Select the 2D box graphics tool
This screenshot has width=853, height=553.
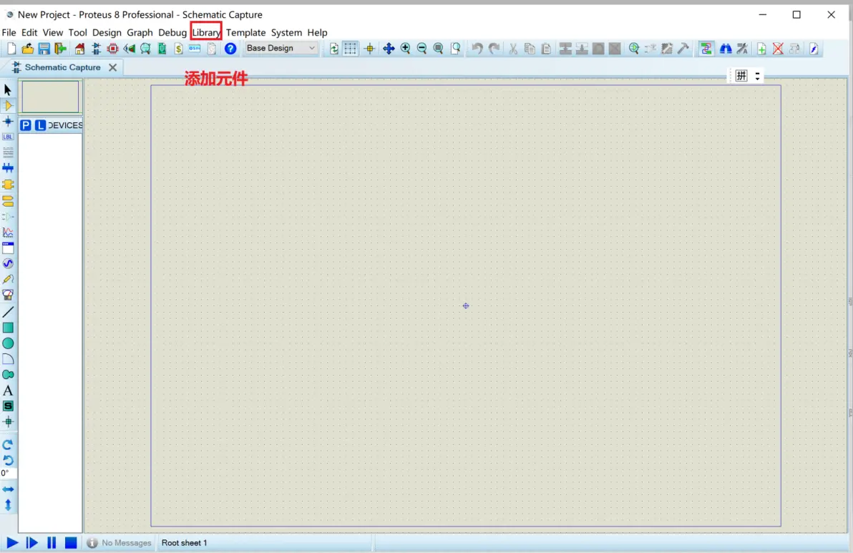coord(8,328)
